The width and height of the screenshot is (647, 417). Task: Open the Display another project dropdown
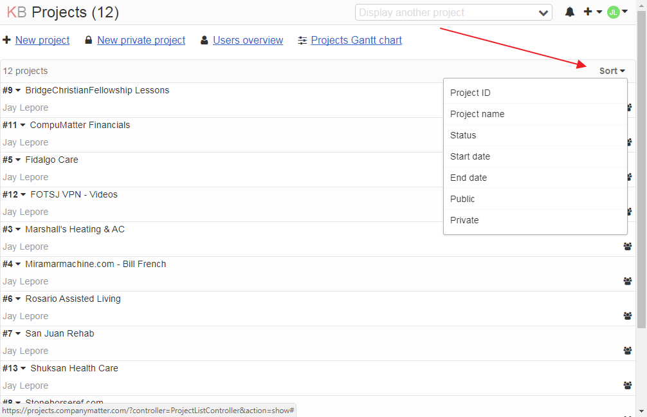coord(453,12)
